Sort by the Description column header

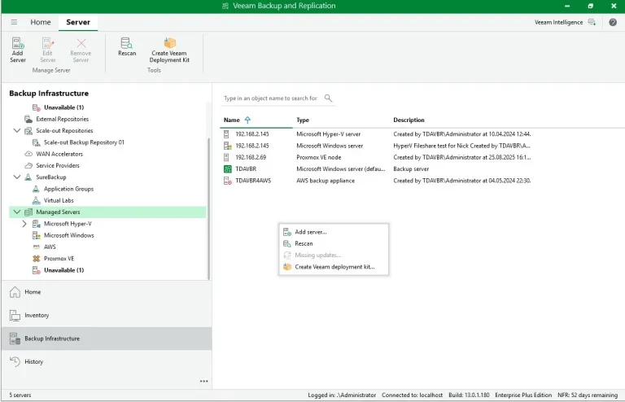(x=409, y=120)
